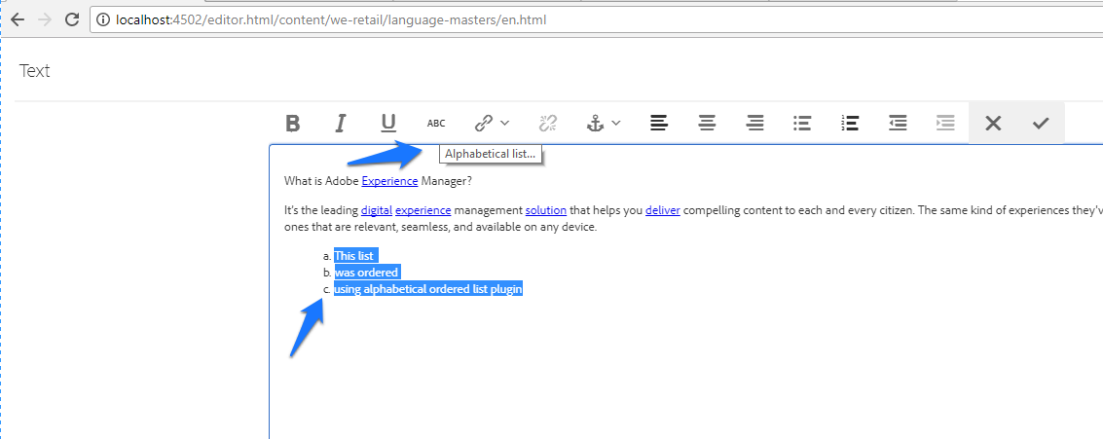Confirm changes with the checkmark button
Viewport: 1103px width, 439px height.
pos(1041,123)
